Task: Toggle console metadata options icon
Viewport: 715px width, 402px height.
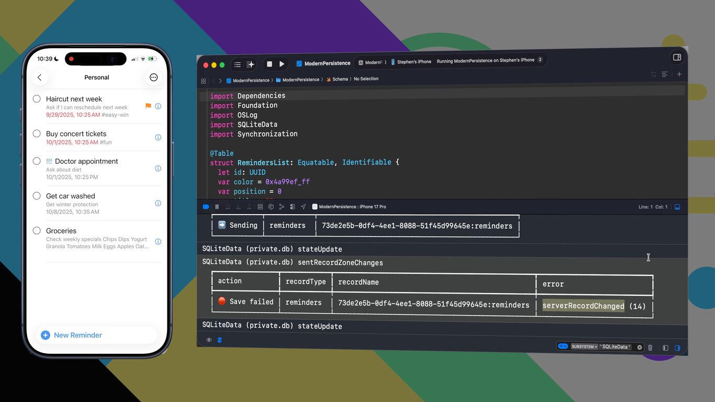Action: pos(220,340)
